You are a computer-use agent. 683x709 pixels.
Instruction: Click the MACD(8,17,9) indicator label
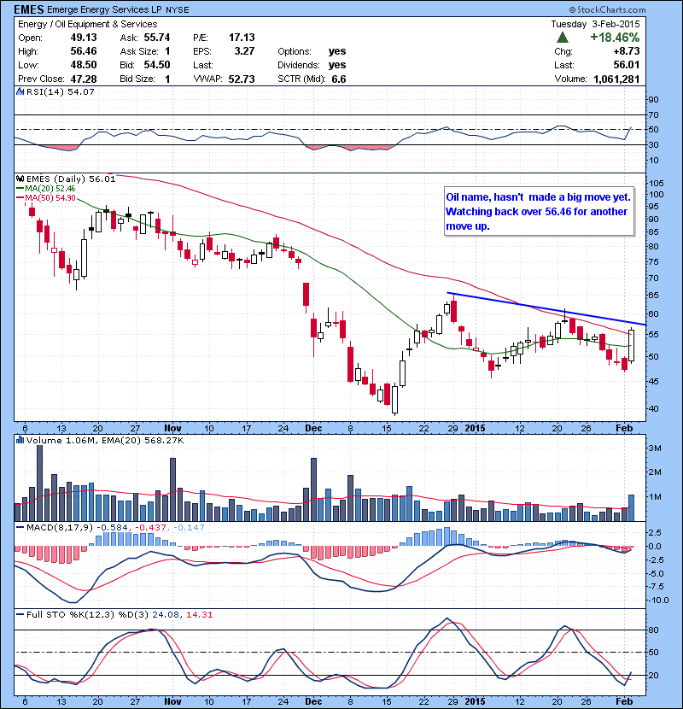pyautogui.click(x=60, y=527)
